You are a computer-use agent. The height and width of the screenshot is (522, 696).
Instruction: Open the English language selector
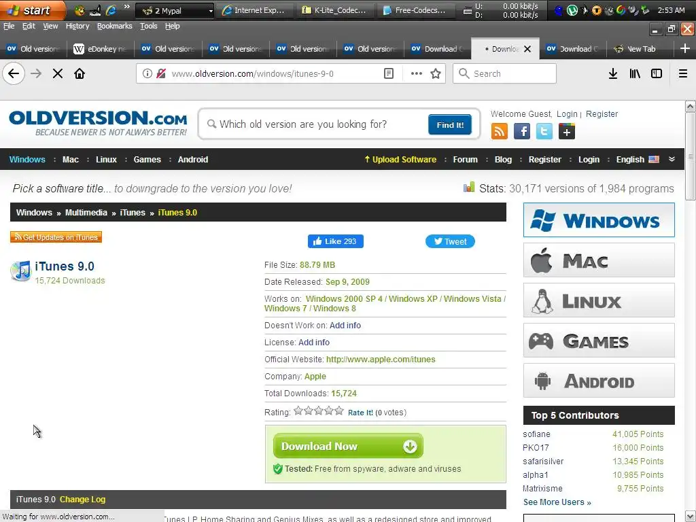click(x=638, y=159)
